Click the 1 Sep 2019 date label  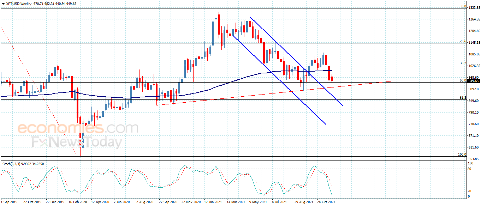[x=9, y=202]
